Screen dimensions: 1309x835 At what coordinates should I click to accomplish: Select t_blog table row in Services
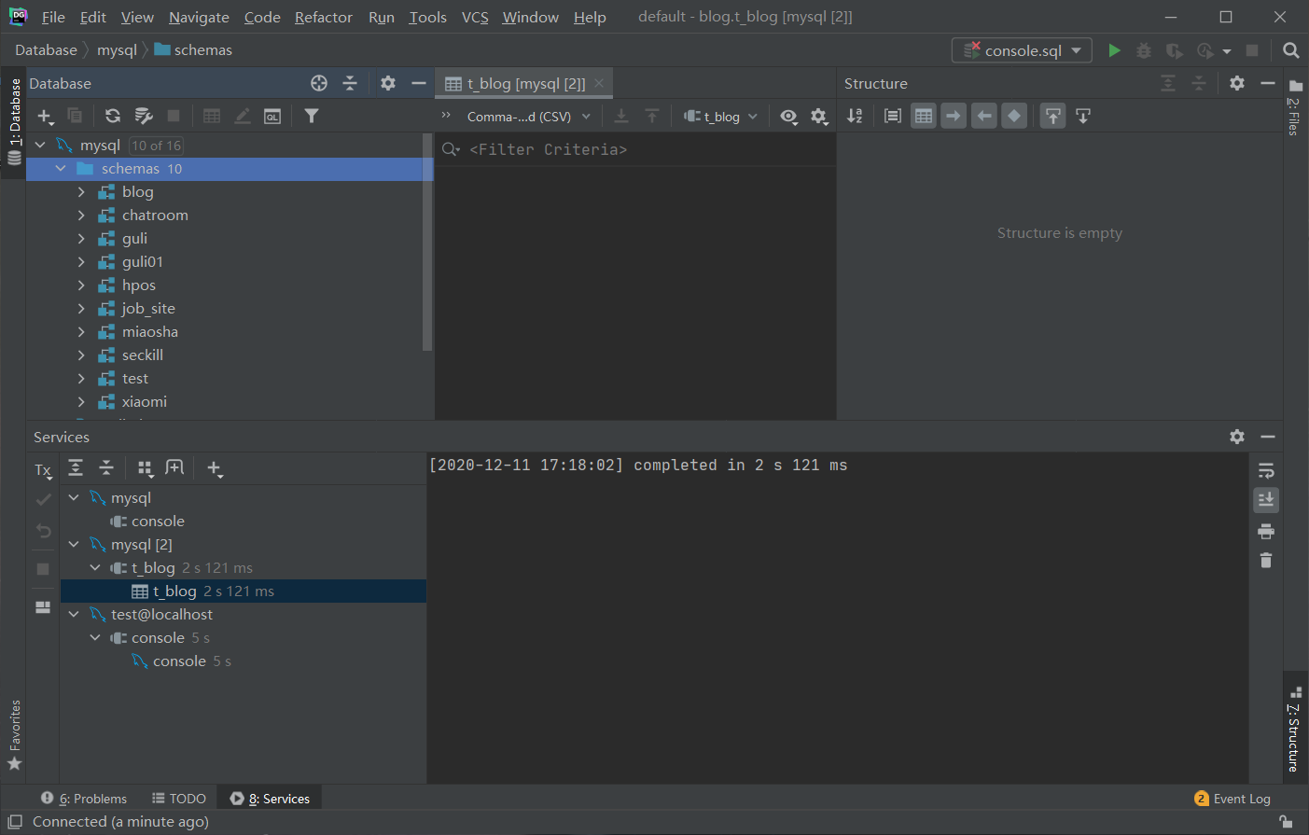244,591
